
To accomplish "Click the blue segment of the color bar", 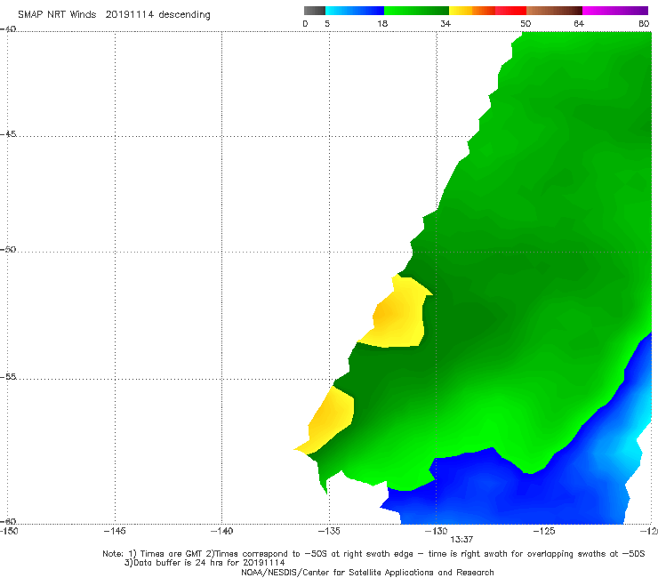I will (x=355, y=11).
